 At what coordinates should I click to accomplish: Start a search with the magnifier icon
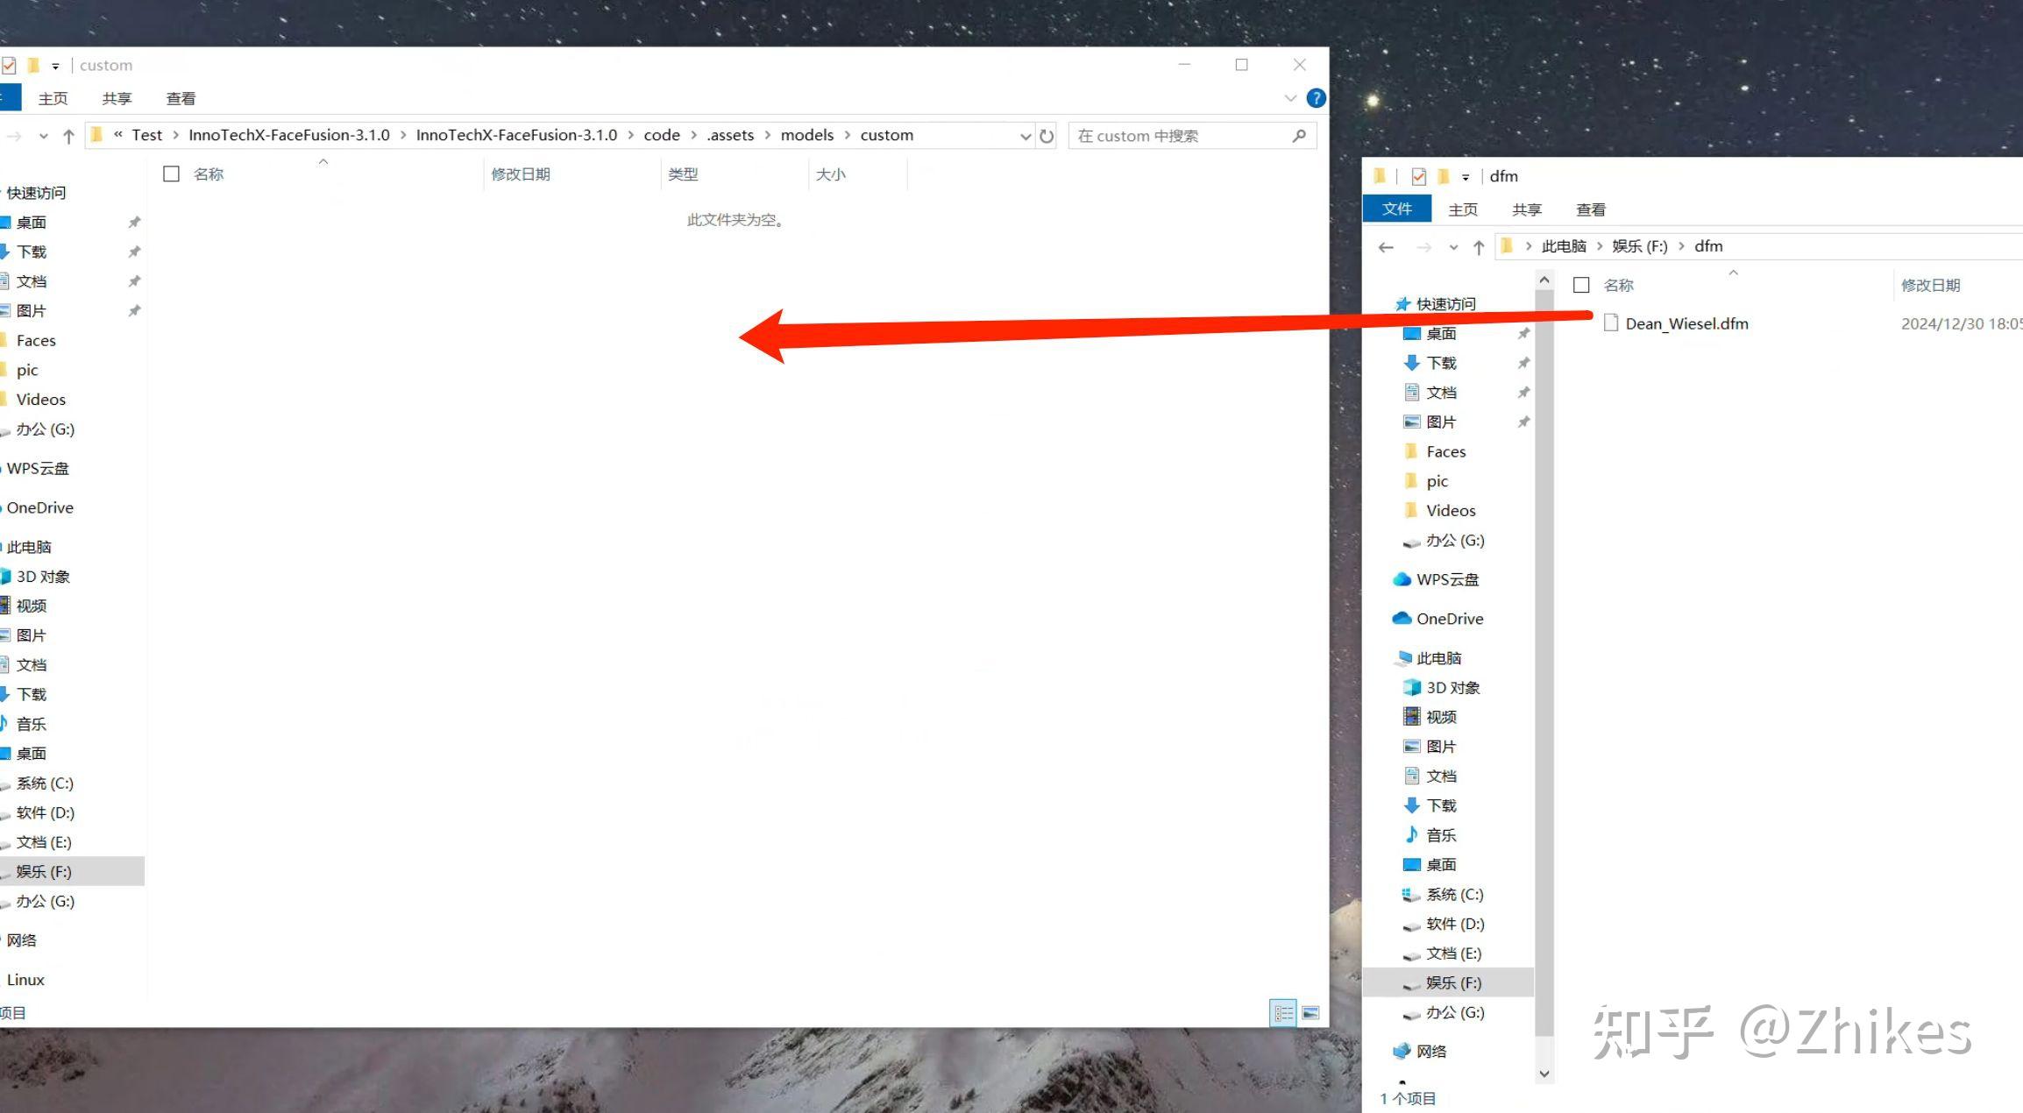(x=1300, y=135)
